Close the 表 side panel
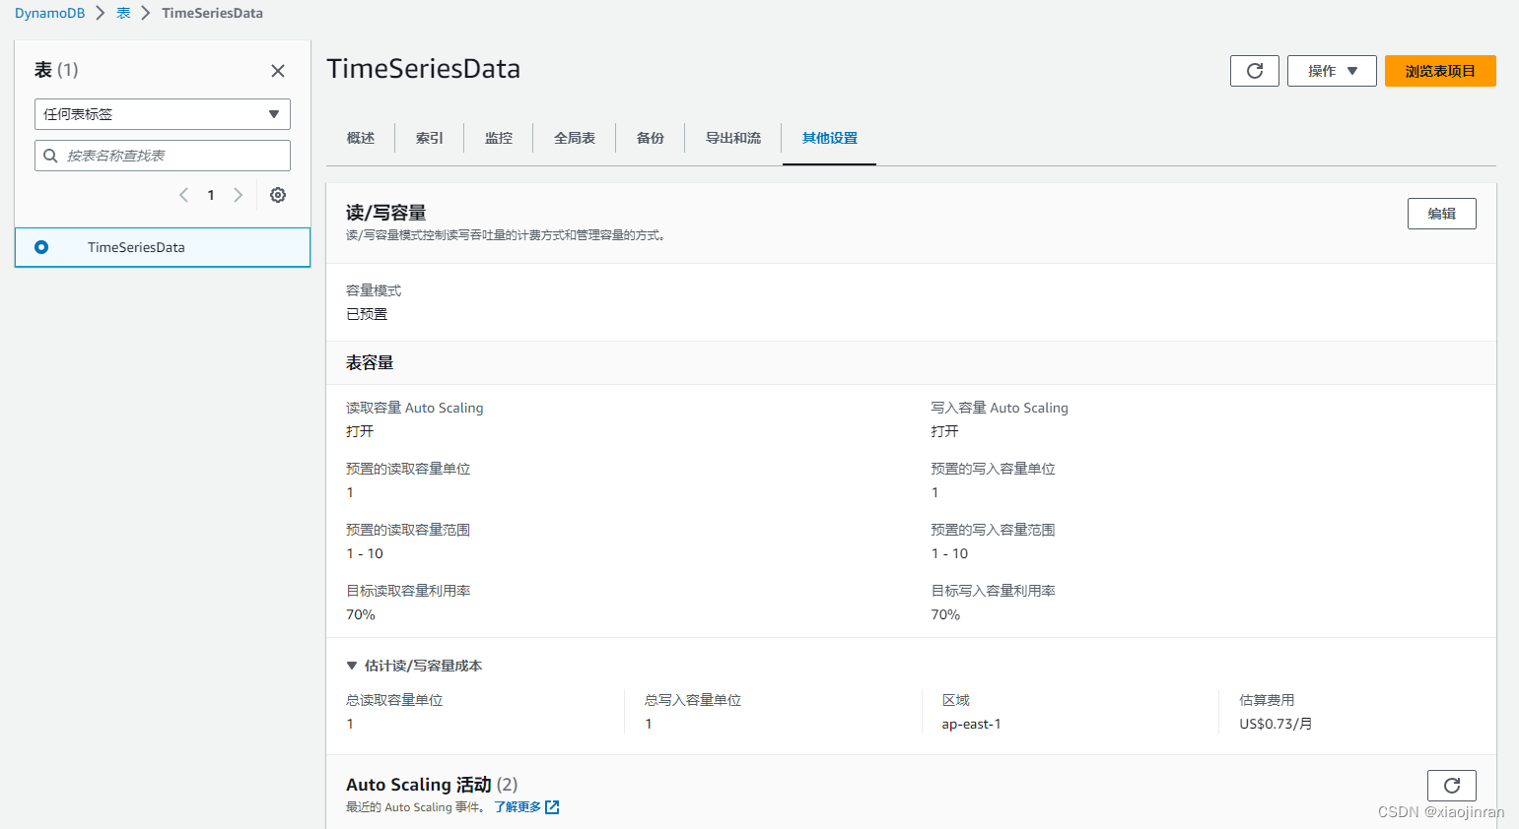 tap(278, 71)
